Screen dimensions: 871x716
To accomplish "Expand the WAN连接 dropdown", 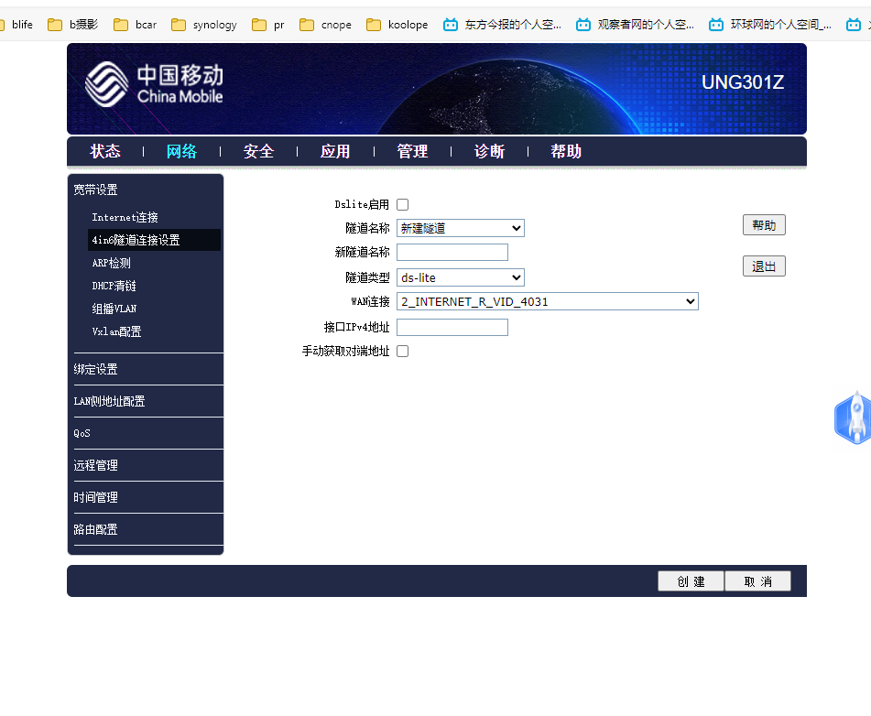I will [x=547, y=301].
